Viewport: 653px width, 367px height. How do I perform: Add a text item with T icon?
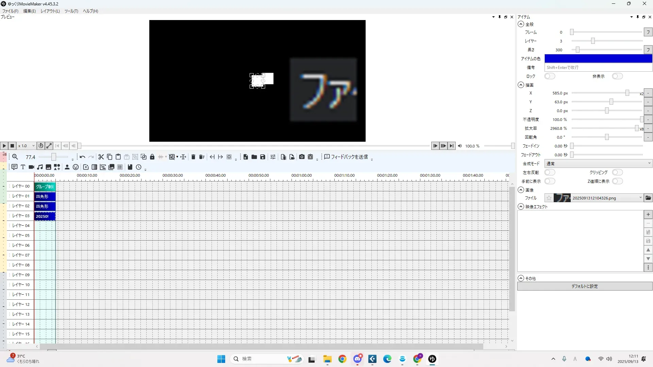23,167
